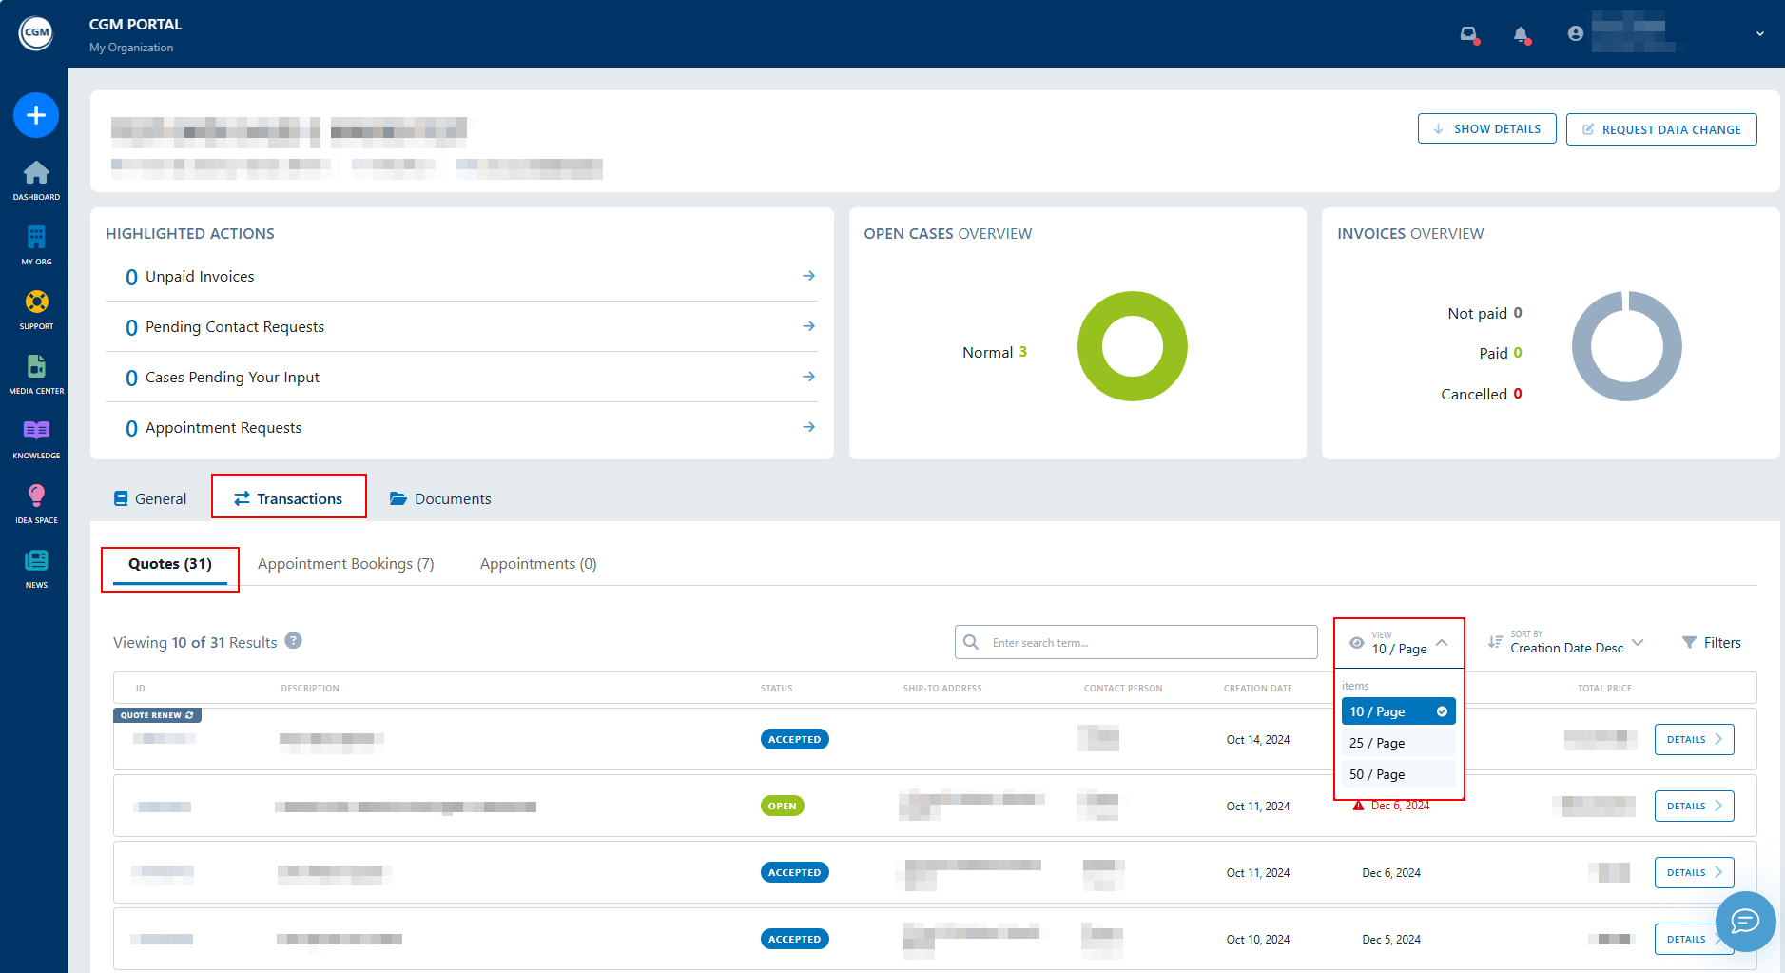
Task: Click the notification bell icon
Action: click(1522, 35)
